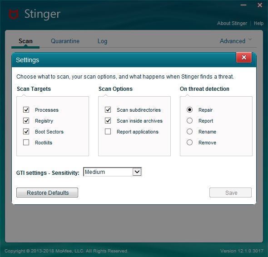The width and height of the screenshot is (268, 257).
Task: Toggle Scan subdirectories option
Action: coord(108,110)
